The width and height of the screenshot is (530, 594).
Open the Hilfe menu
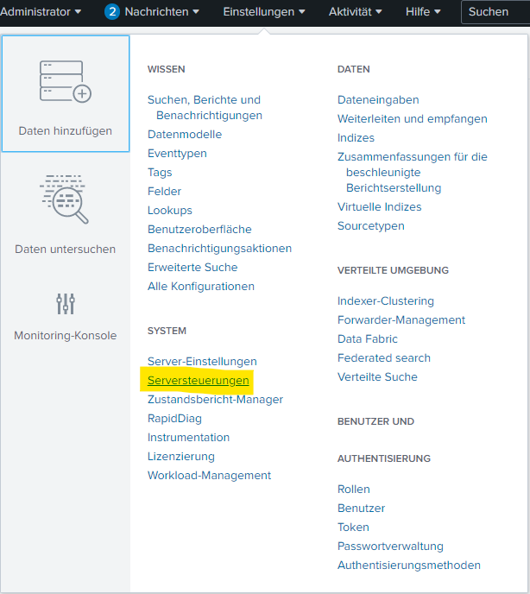[423, 12]
